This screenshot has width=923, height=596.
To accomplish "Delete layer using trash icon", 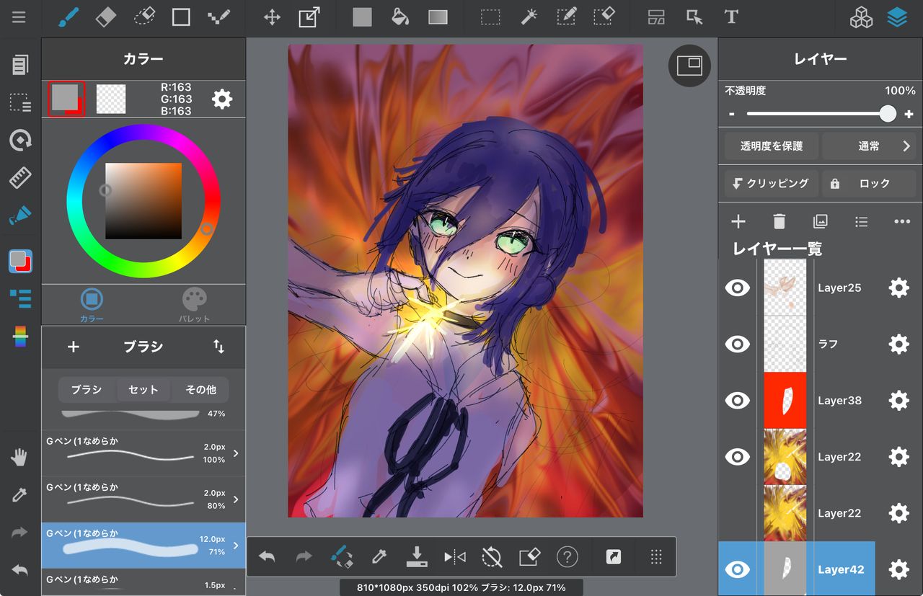I will pyautogui.click(x=779, y=221).
